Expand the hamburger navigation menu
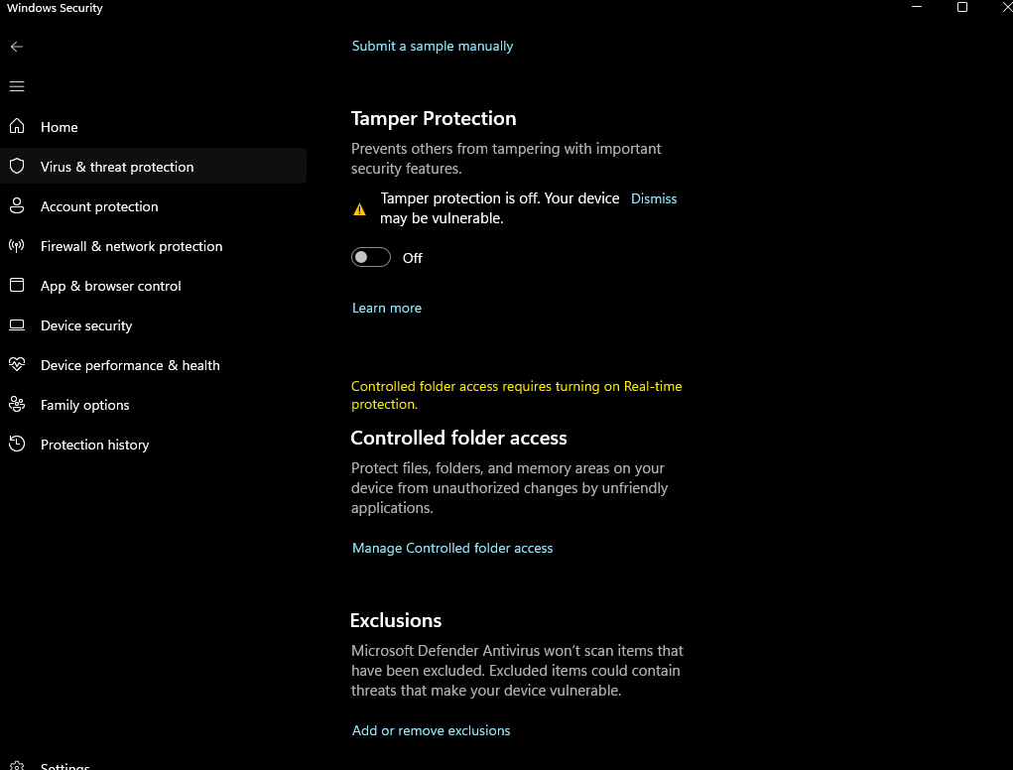Viewport: 1013px width, 770px height. (x=17, y=86)
